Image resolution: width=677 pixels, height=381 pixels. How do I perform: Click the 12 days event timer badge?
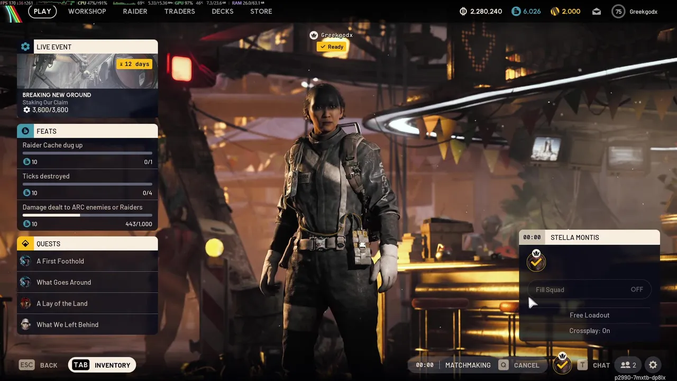(x=134, y=64)
